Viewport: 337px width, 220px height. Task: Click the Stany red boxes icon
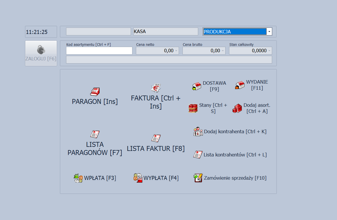pyautogui.click(x=193, y=108)
